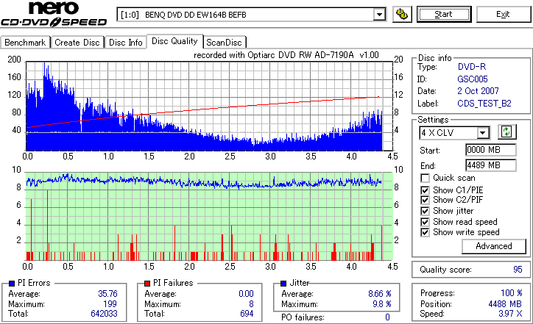
Task: Click the Jitter average 8.66 %
Action: point(380,294)
